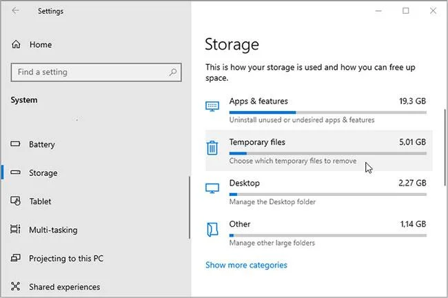This screenshot has width=448, height=298.
Task: Click the Apps & features monitor icon
Action: click(x=212, y=106)
